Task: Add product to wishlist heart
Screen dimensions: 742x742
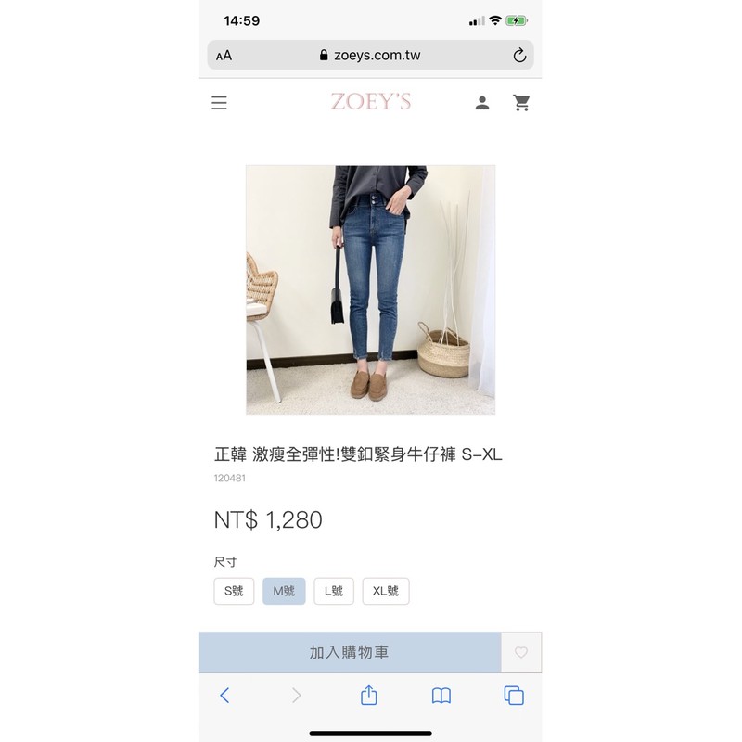Action: [521, 652]
